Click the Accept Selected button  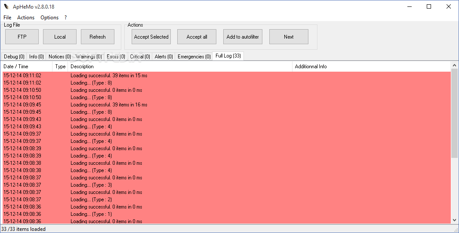(x=151, y=37)
